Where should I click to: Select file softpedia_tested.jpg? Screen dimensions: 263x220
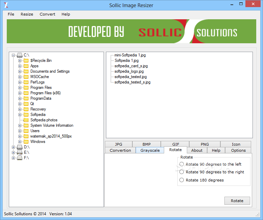(x=131, y=77)
